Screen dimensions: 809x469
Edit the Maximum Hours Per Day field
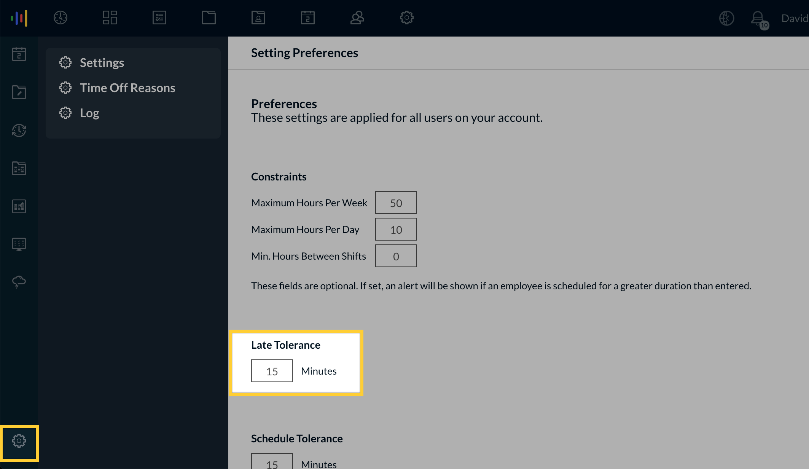[x=396, y=229]
